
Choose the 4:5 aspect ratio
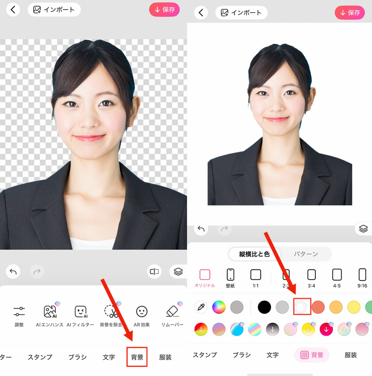337,278
